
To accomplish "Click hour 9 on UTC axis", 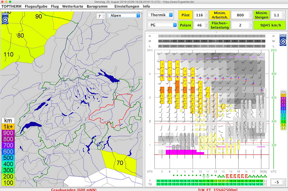I will 193,172.
